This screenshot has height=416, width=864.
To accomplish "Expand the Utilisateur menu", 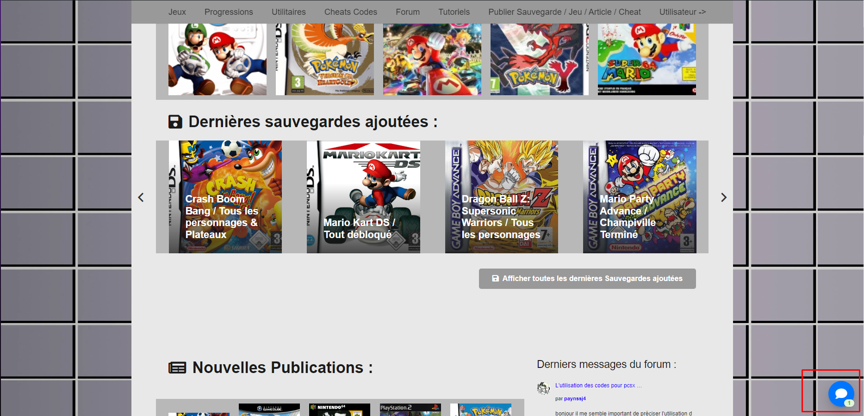I will coord(683,12).
